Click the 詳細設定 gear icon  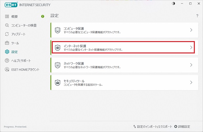(x=175, y=126)
